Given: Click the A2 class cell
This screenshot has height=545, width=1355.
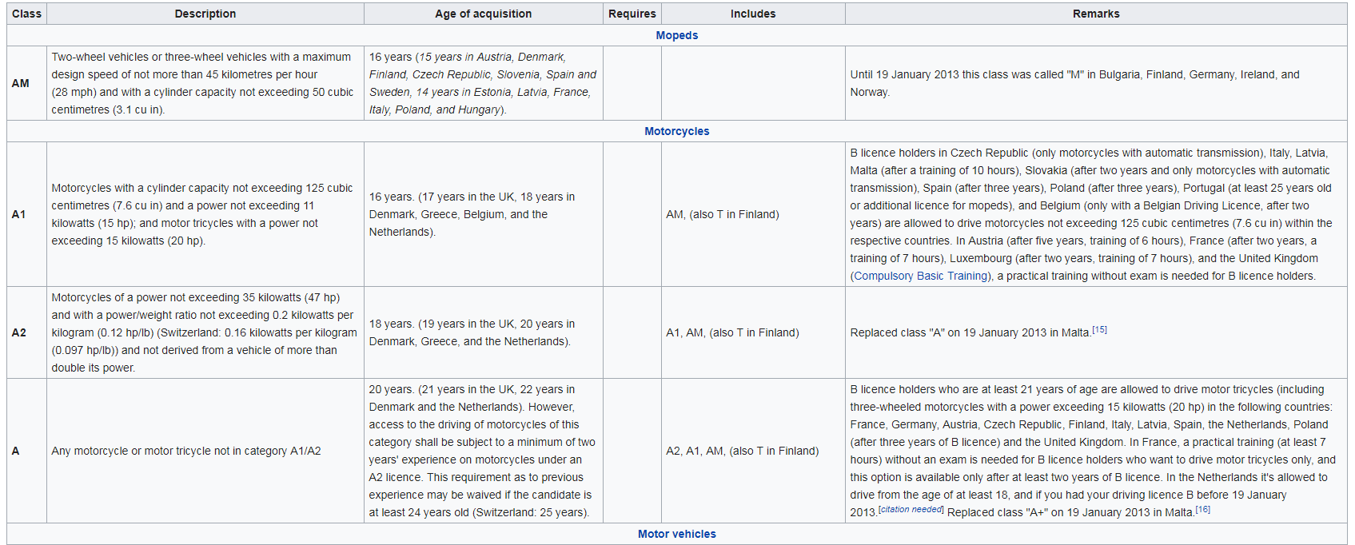Looking at the screenshot, I should tap(26, 332).
